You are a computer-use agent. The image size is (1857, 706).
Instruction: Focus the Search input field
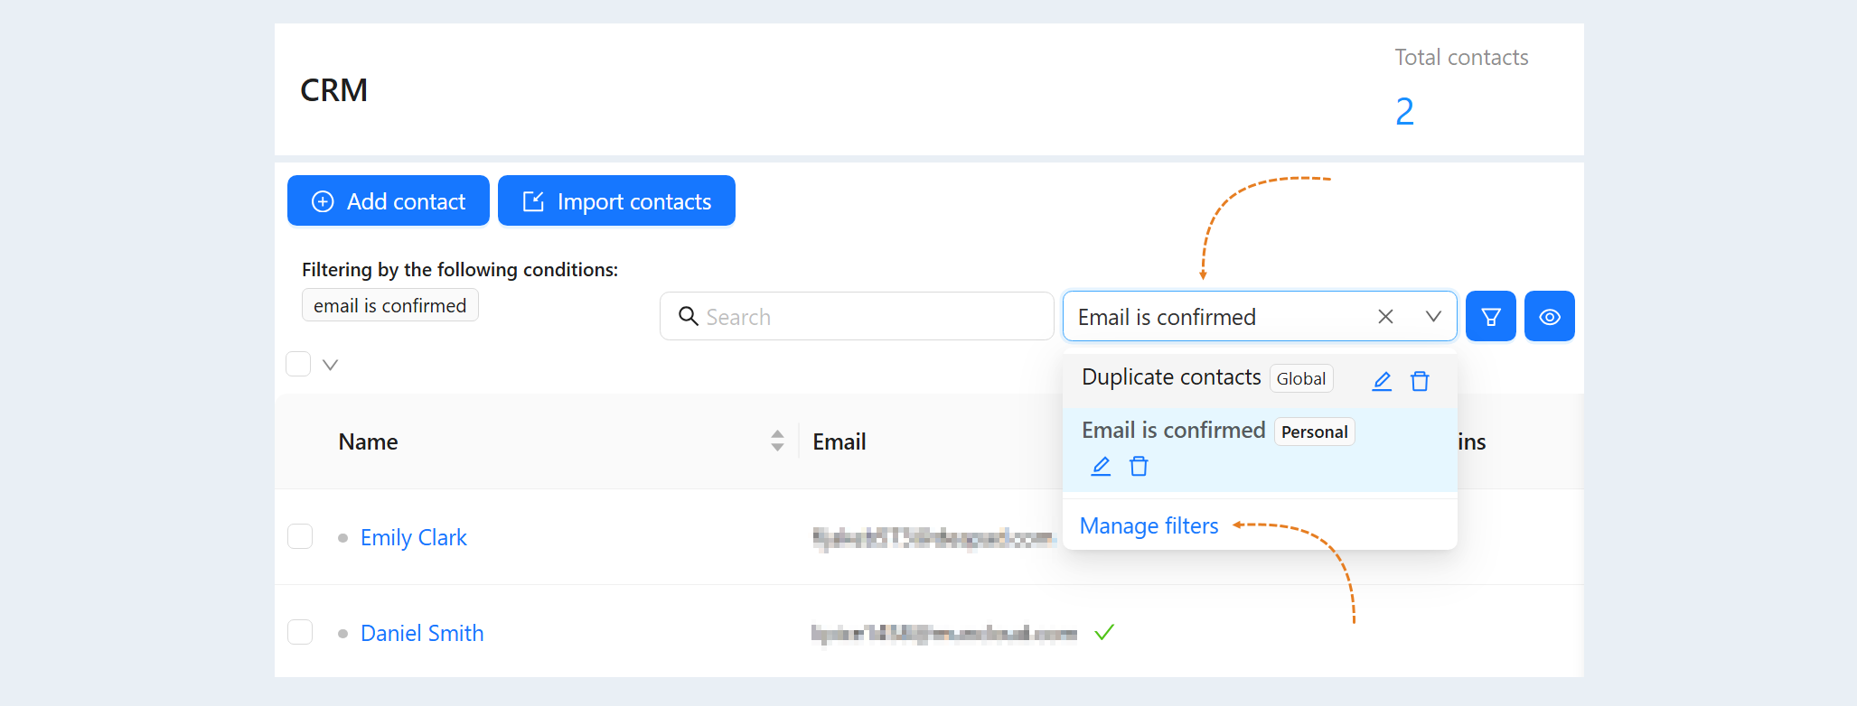click(x=857, y=316)
